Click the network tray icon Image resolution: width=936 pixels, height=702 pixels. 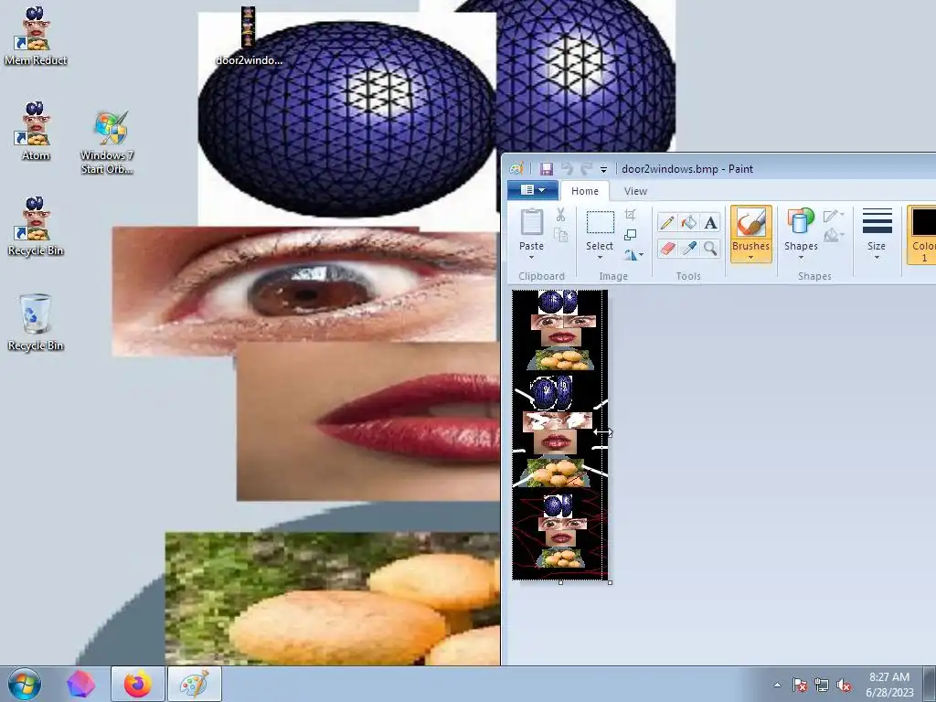822,685
